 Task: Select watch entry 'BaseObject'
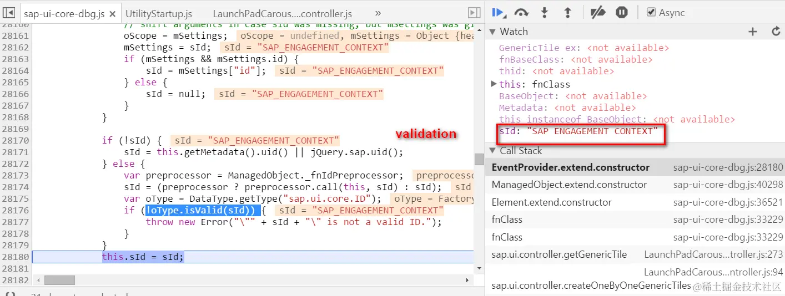point(572,96)
